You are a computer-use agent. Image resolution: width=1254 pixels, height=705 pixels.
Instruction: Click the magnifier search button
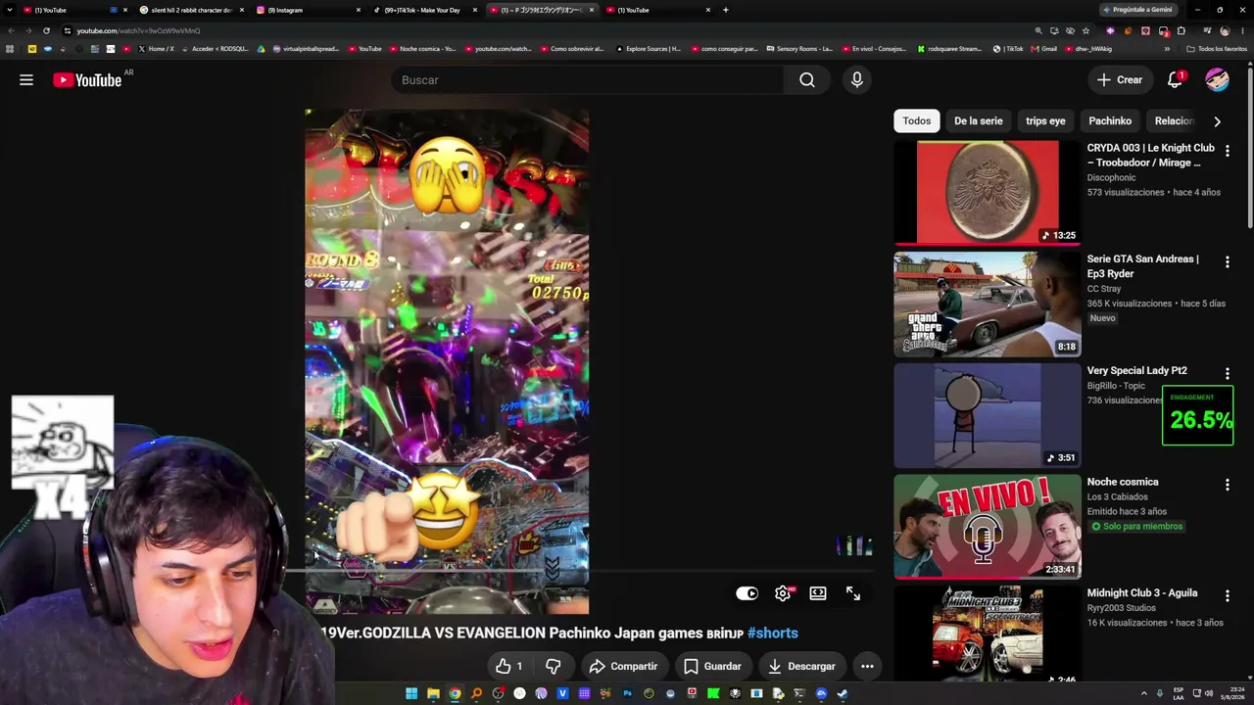click(807, 80)
